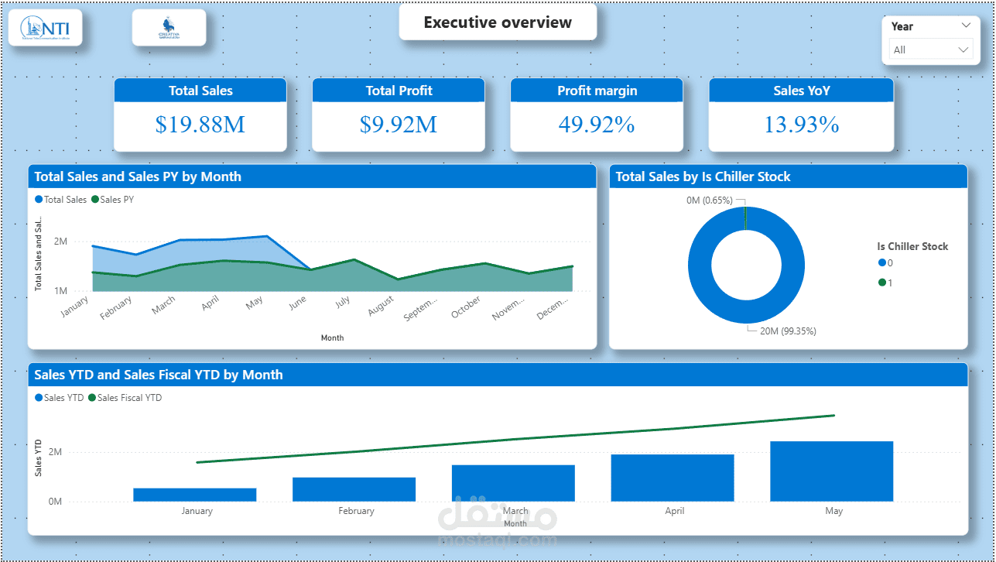Click the Total Sales legend marker
Viewport: 996px width, 562px height.
point(39,200)
